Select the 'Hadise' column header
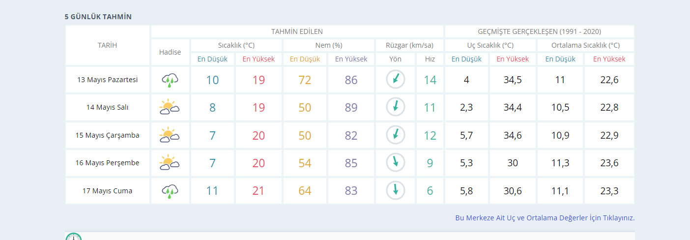 tap(170, 52)
